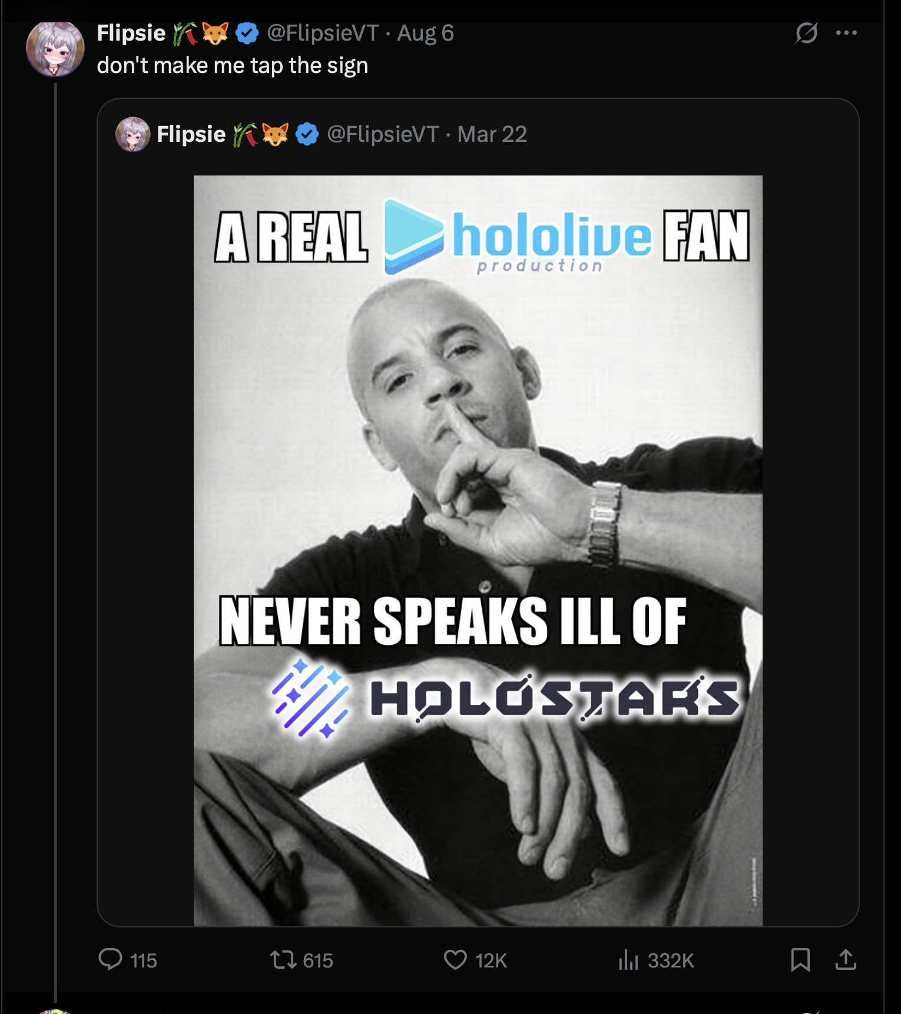Click the Flipsie name in the quoted tweet
Image resolution: width=901 pixels, height=1014 pixels.
191,134
